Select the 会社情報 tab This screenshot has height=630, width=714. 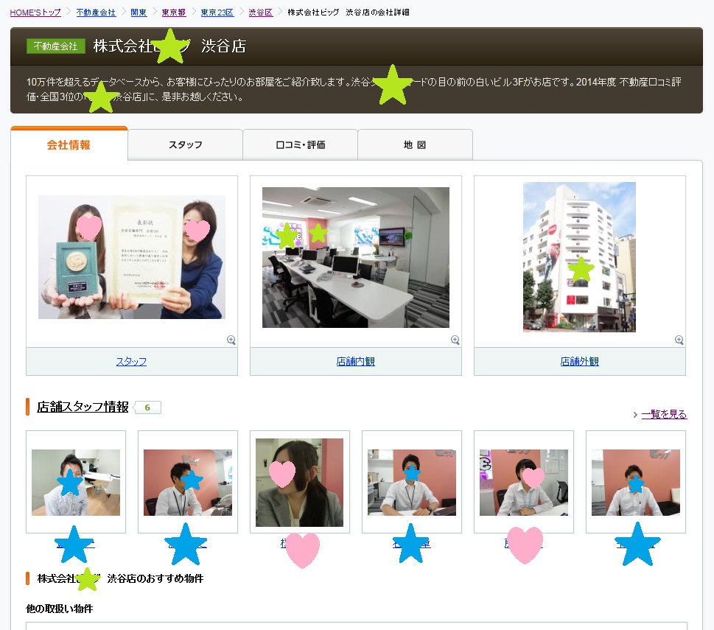[69, 144]
